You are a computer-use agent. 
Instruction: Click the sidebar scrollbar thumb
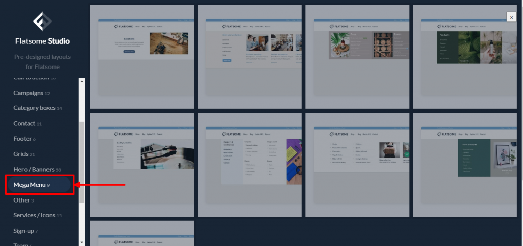click(x=82, y=162)
